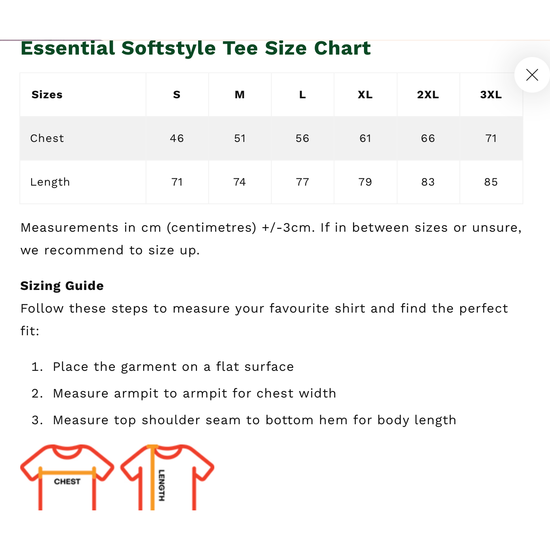Select the 3XL size column header
Viewport: 550px width, 550px height.
pos(491,95)
